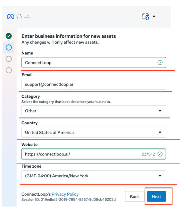This screenshot has width=182, height=215.
Task: Click the green check in Website field
Action: click(x=160, y=154)
